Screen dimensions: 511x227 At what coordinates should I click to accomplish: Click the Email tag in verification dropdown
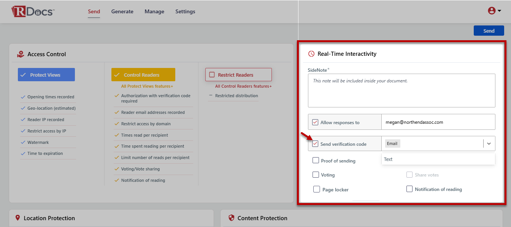pos(392,143)
